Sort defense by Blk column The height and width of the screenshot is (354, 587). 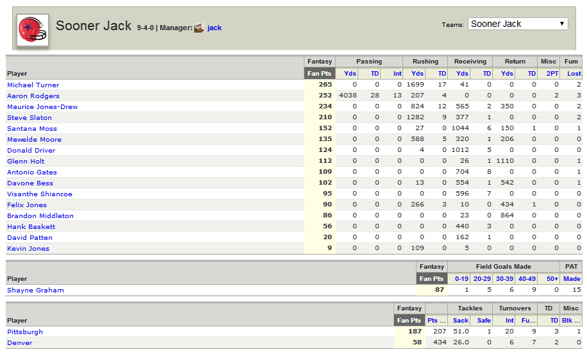click(571, 320)
